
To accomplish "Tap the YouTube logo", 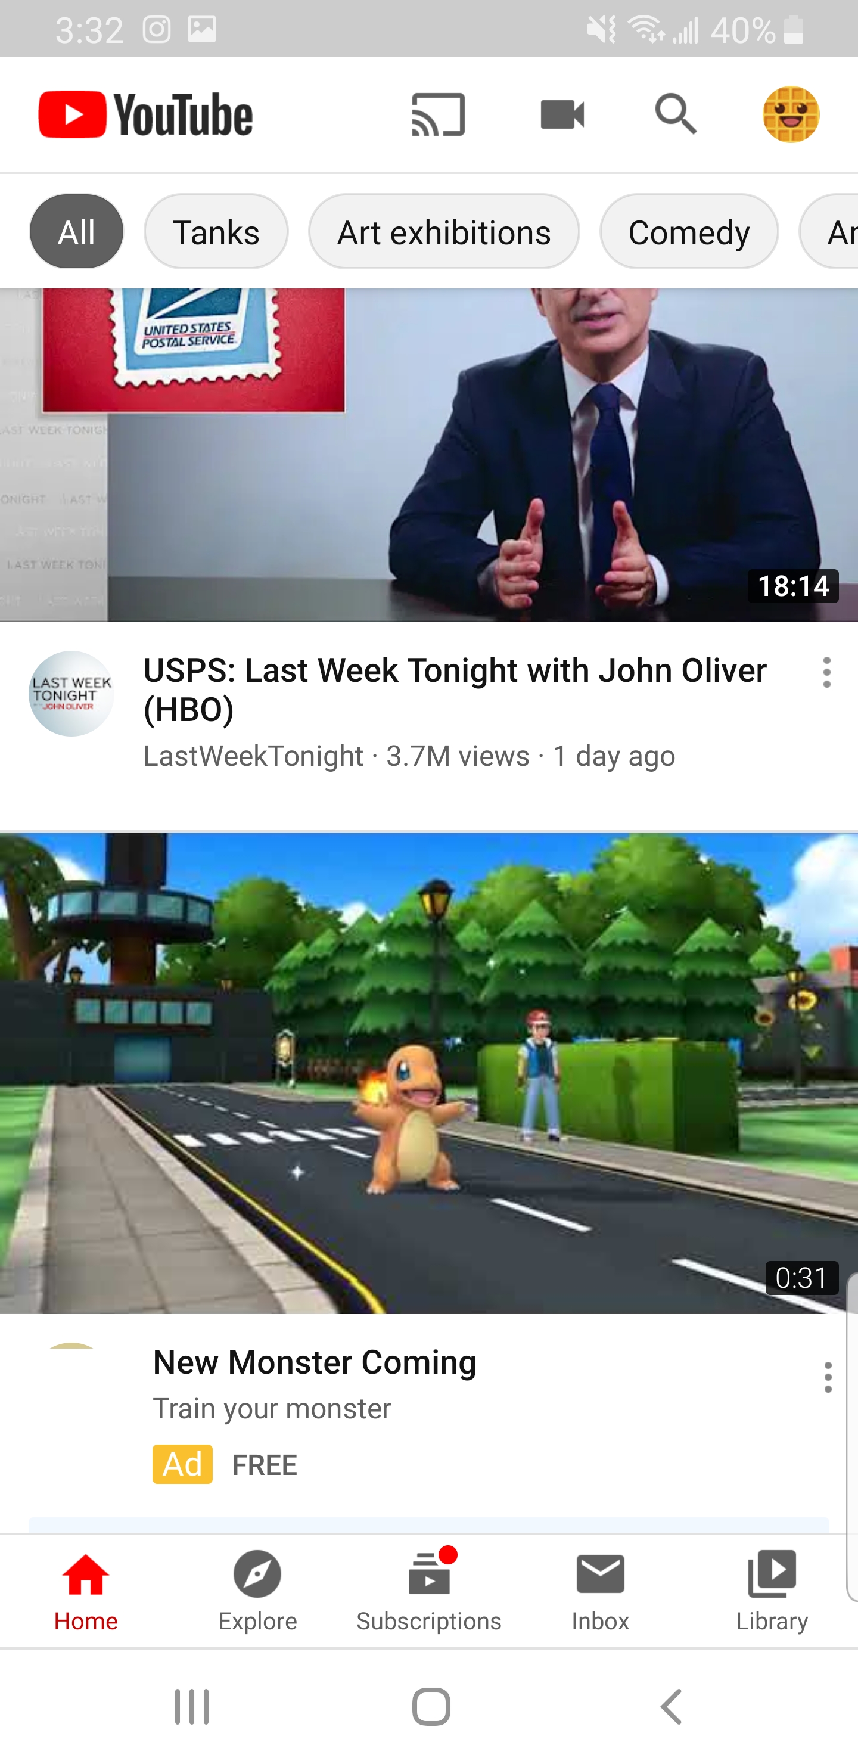I will pyautogui.click(x=146, y=114).
